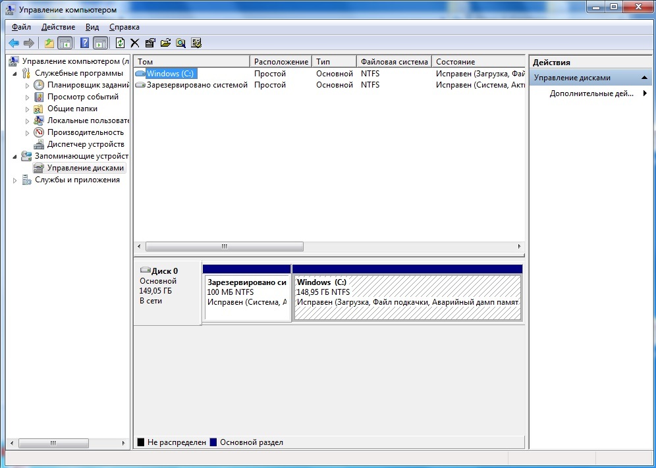Open Properties using the checklist toolbar icon

[150, 43]
